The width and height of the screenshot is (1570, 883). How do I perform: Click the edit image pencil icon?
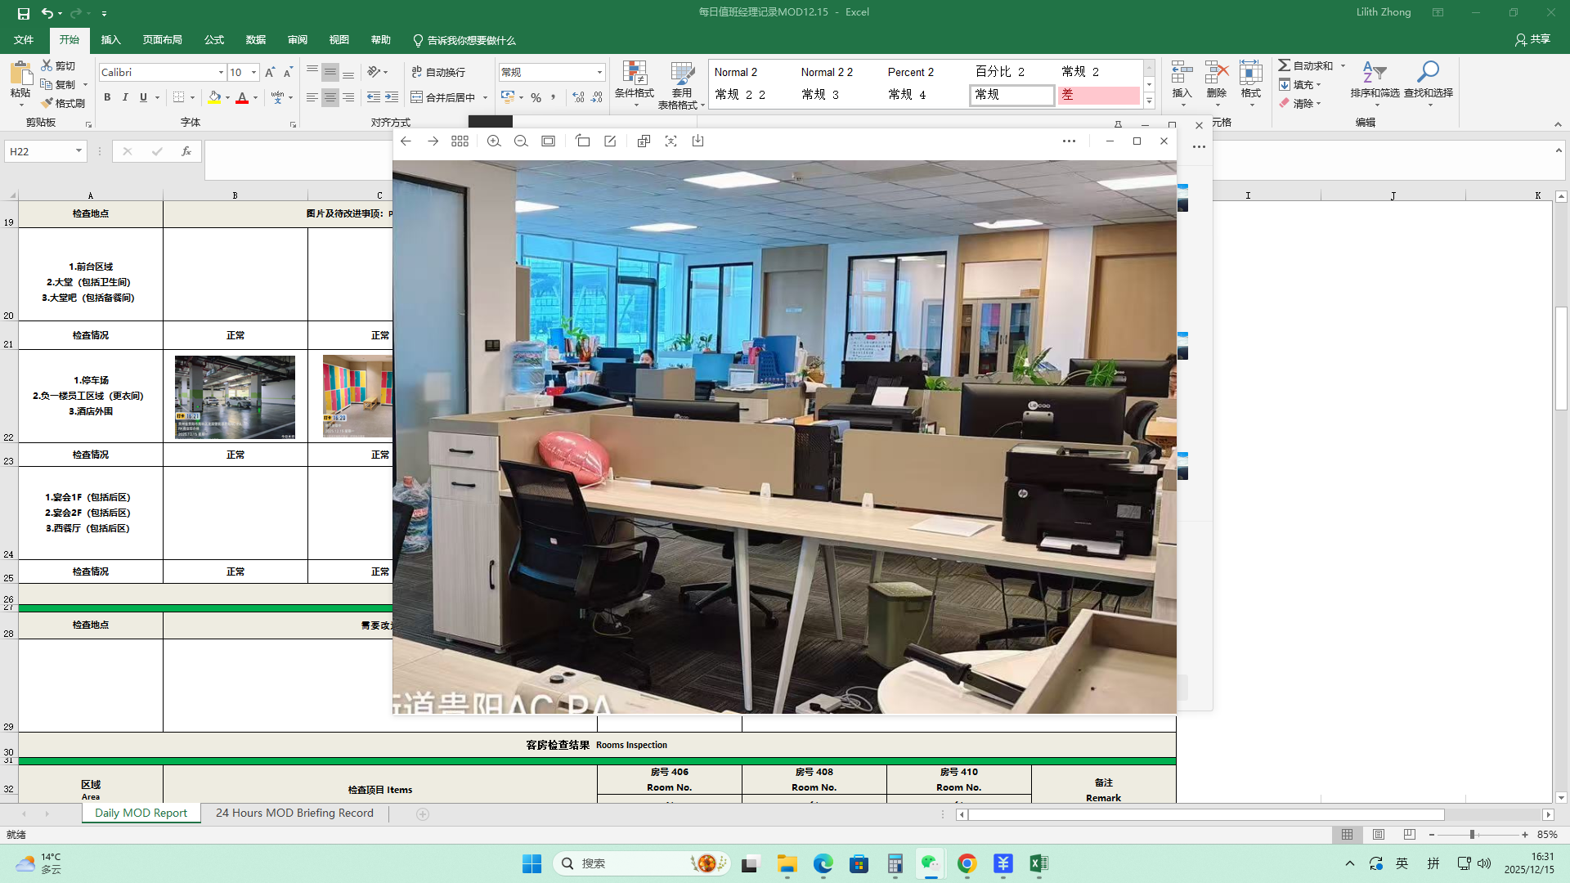610,141
